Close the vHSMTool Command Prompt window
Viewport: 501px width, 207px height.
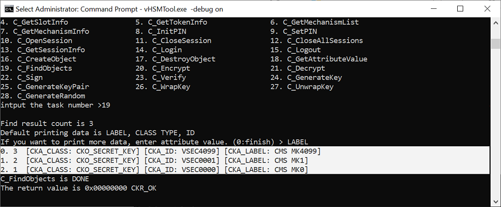(x=487, y=9)
